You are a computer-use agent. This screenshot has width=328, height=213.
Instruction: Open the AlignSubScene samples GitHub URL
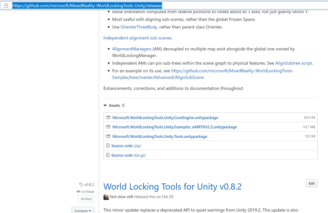click(203, 74)
